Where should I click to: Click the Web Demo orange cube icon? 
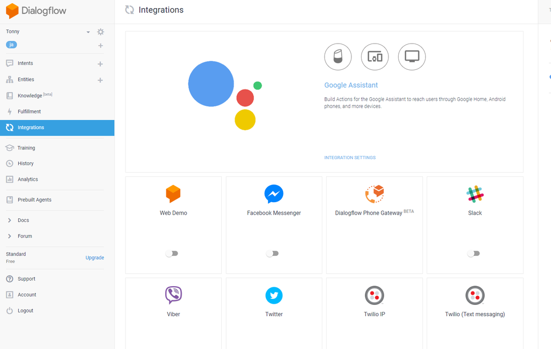click(x=173, y=194)
